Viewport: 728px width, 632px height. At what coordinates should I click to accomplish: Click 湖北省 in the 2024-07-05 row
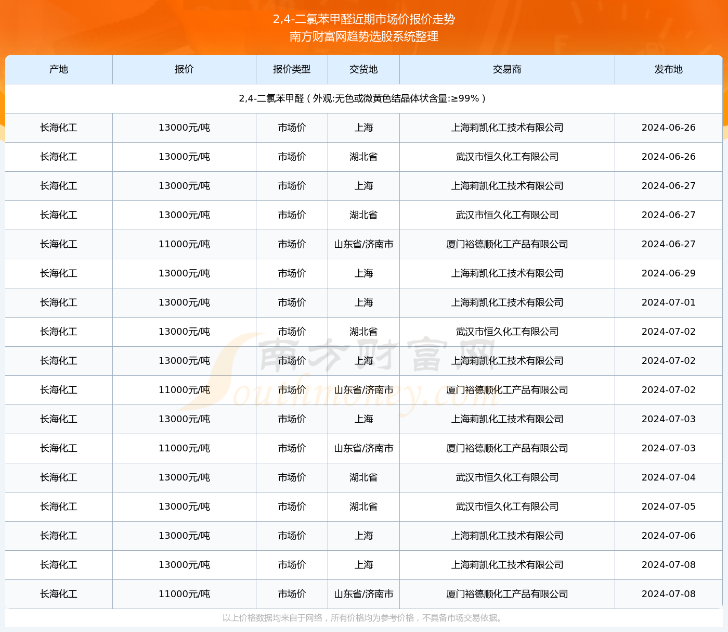click(x=363, y=507)
